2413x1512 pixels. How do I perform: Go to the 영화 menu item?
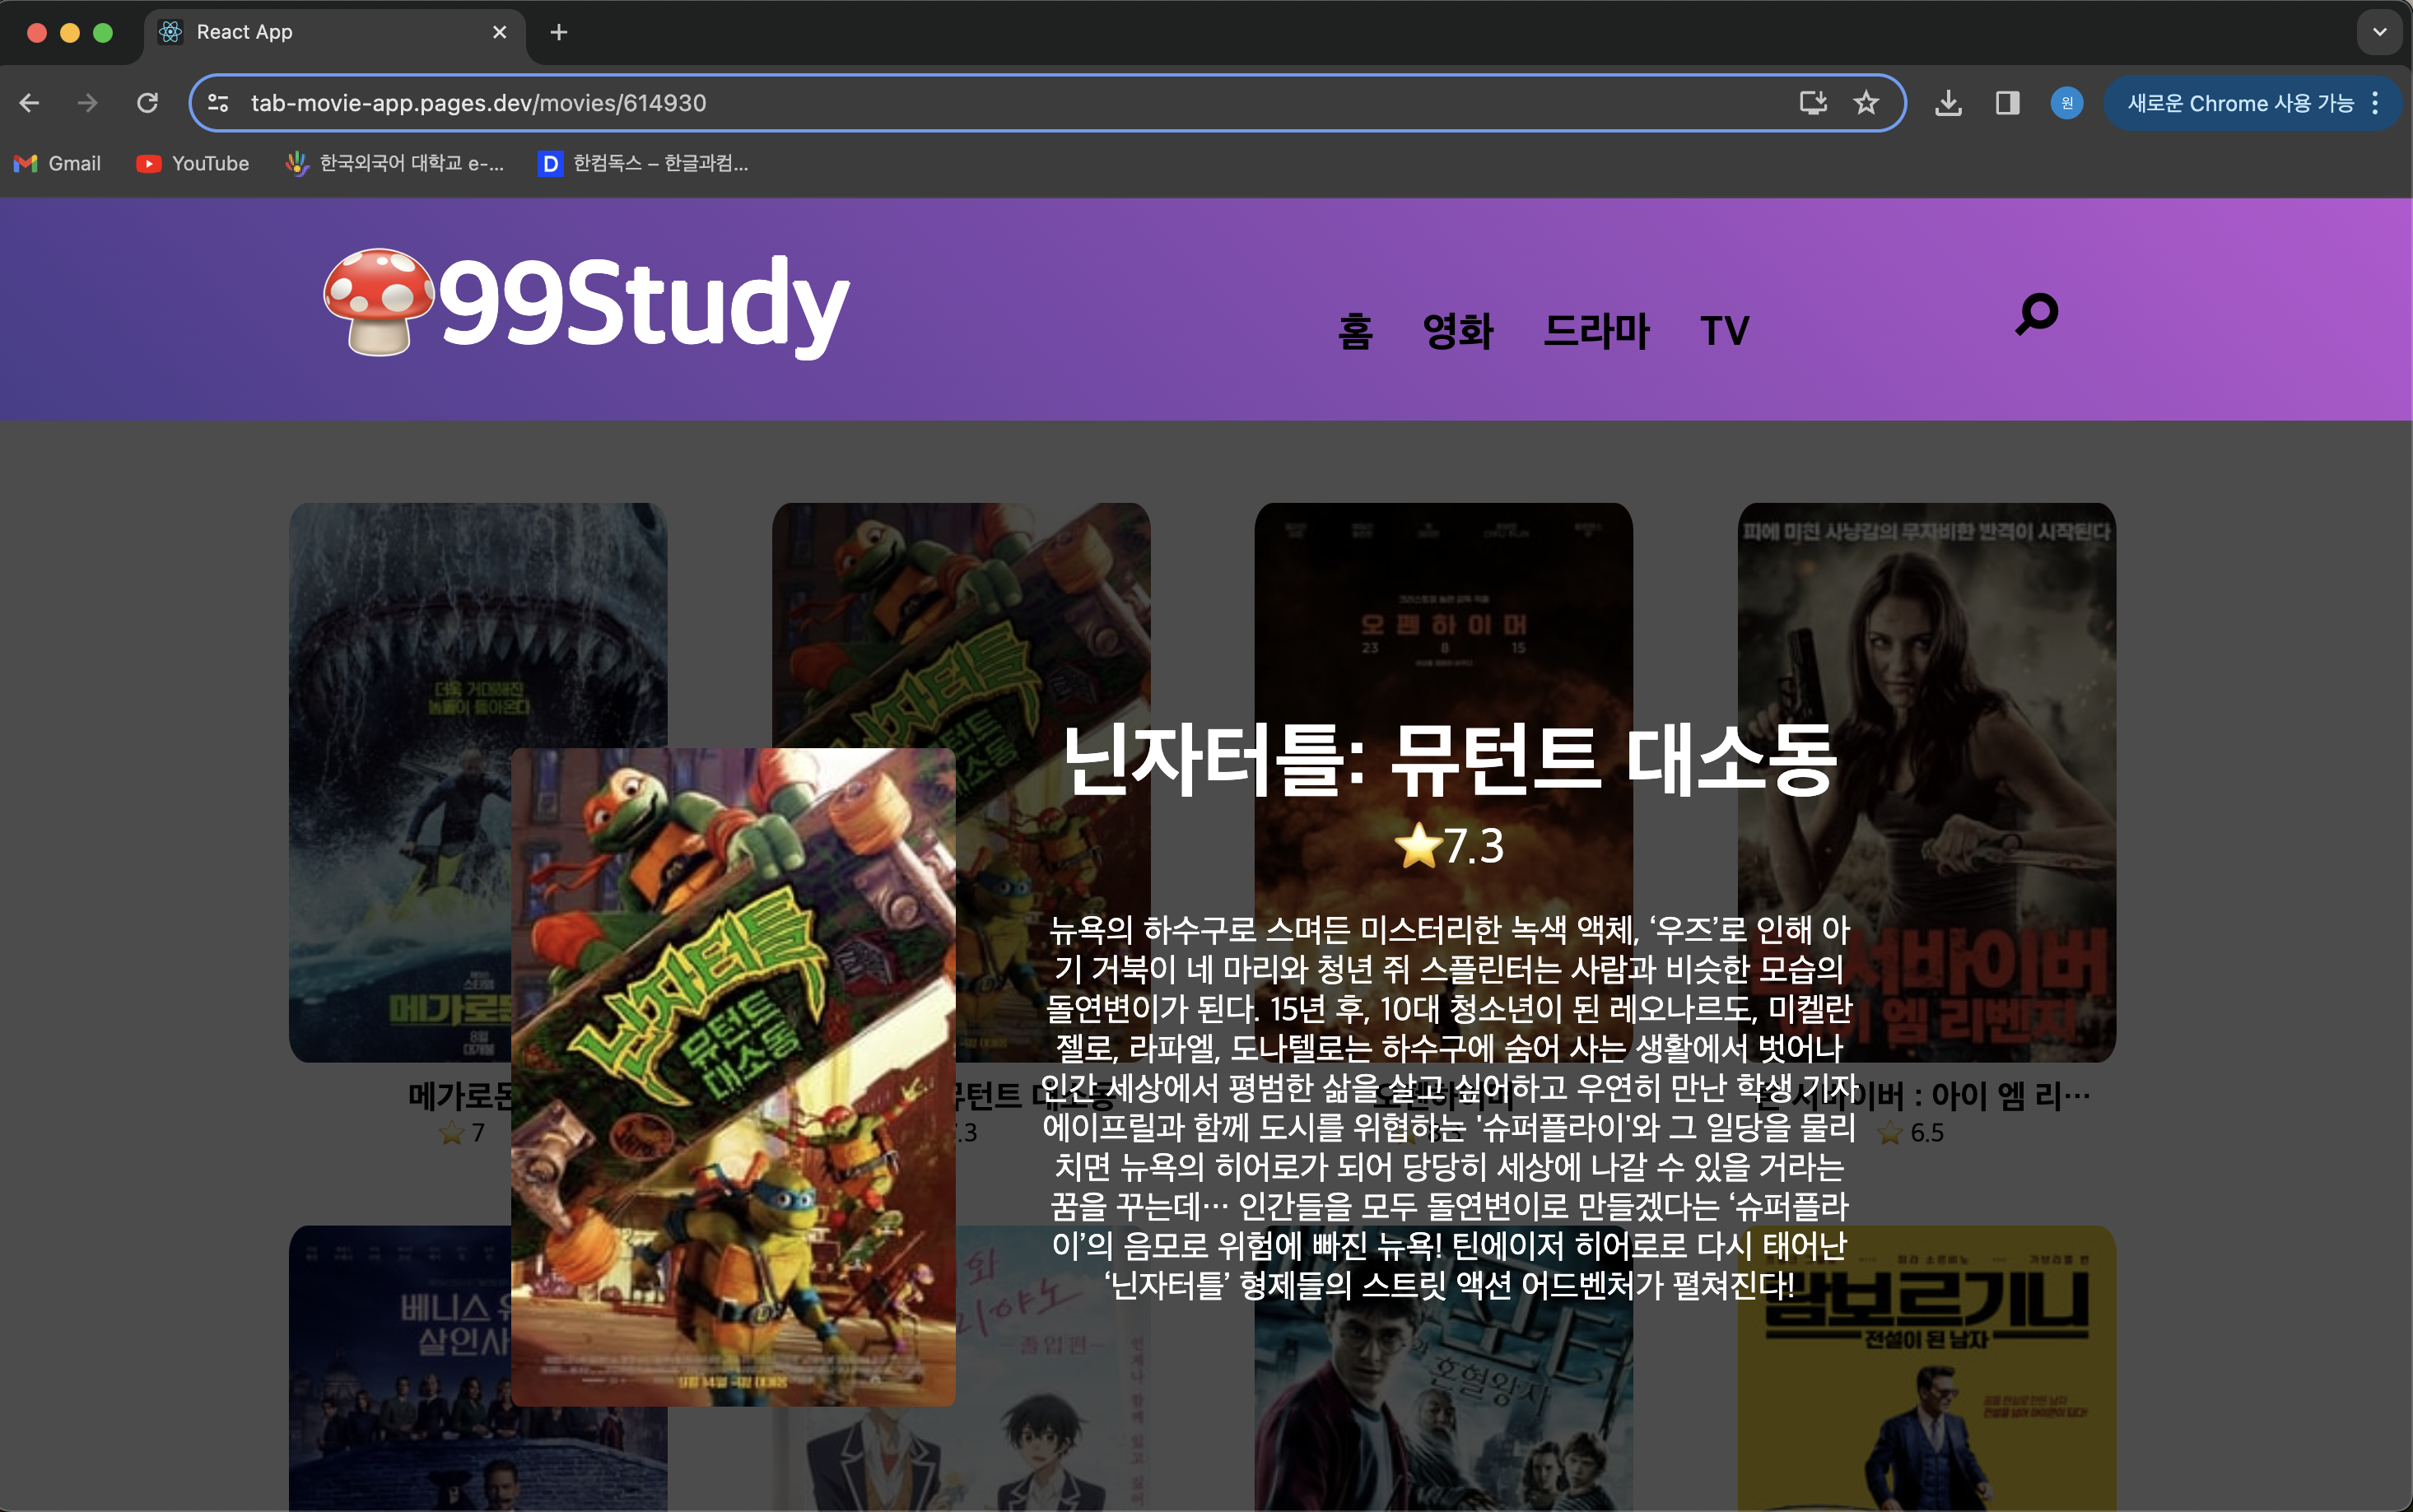coord(1458,331)
